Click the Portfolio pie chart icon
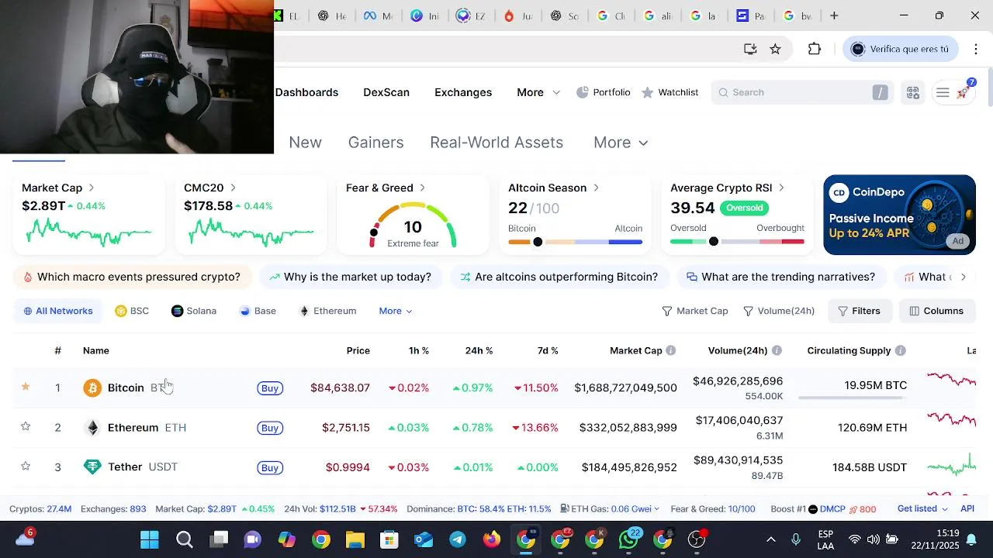The width and height of the screenshot is (993, 558). (x=583, y=92)
